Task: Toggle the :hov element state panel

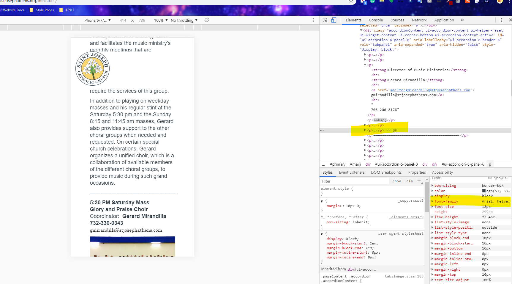Action: [396, 181]
